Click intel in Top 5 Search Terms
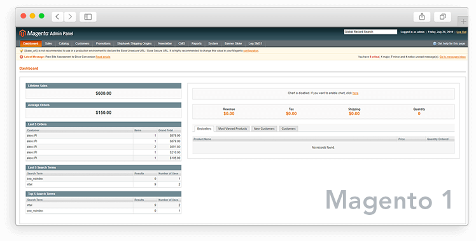The width and height of the screenshot is (476, 241). 29,205
